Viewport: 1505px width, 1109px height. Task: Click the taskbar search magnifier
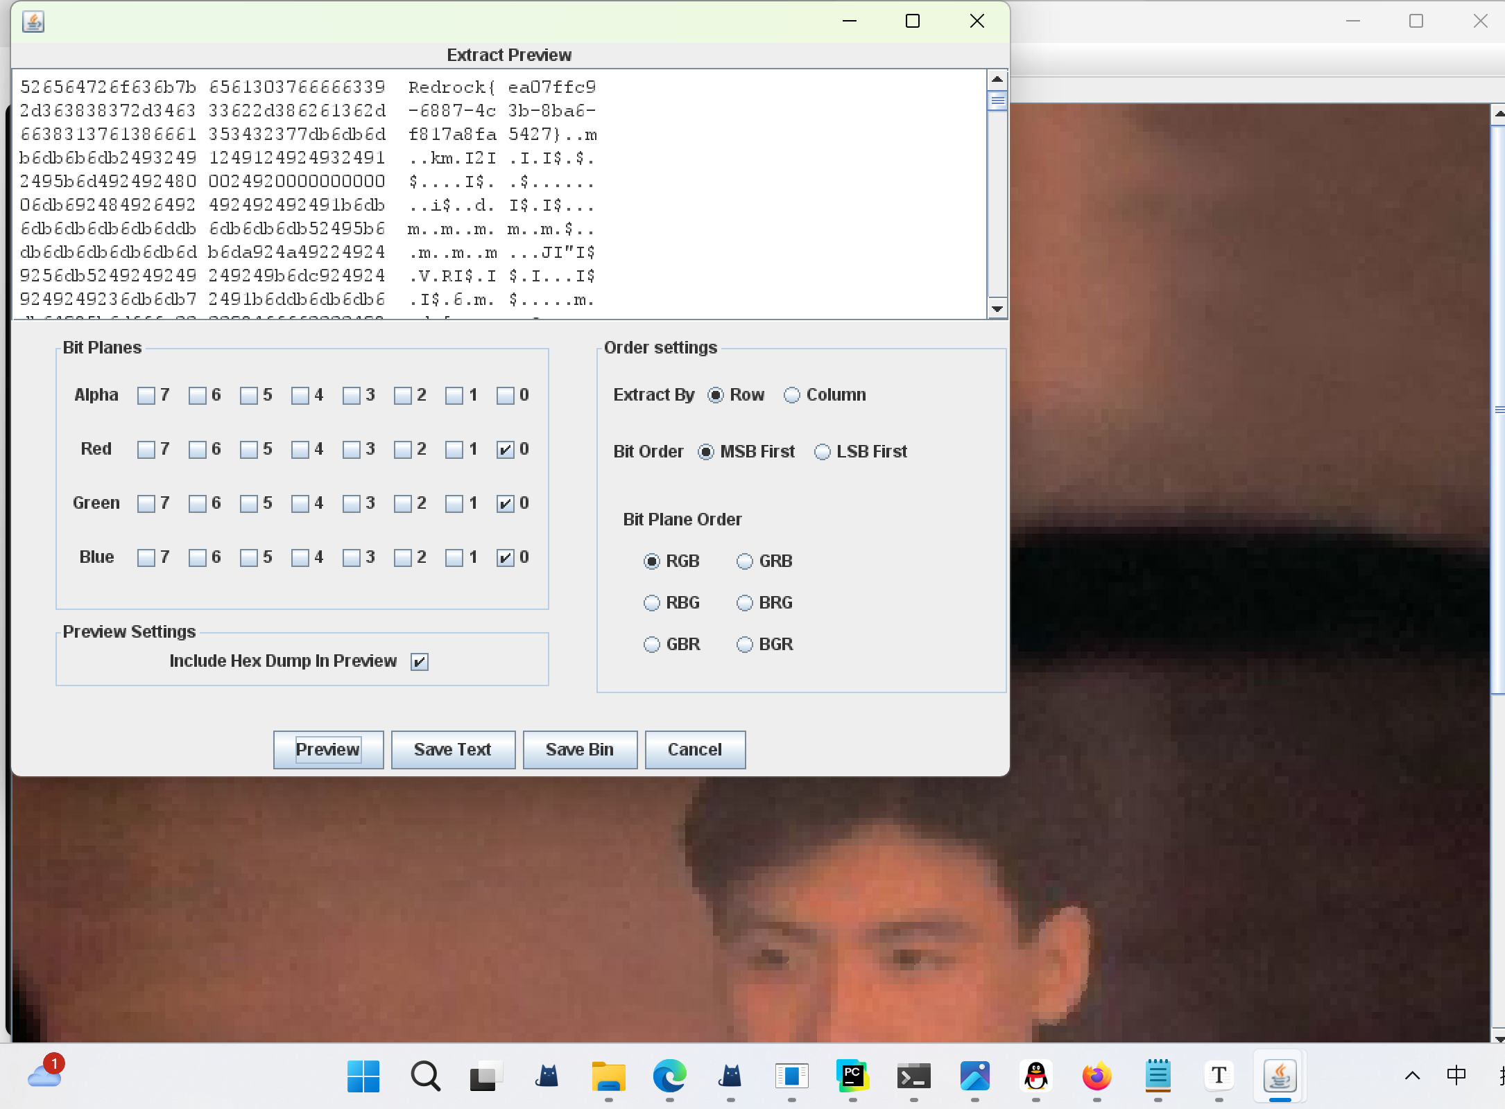tap(424, 1076)
